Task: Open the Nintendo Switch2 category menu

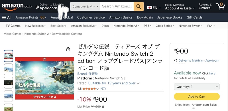Action: click(x=126, y=26)
